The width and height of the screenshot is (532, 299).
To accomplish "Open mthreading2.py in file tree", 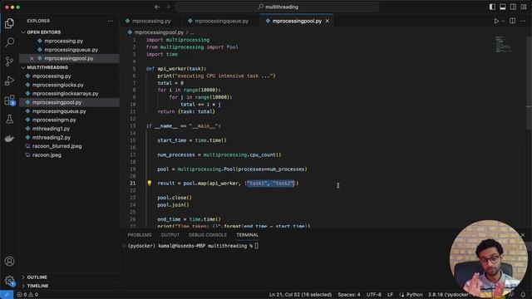I will click(x=69, y=138).
